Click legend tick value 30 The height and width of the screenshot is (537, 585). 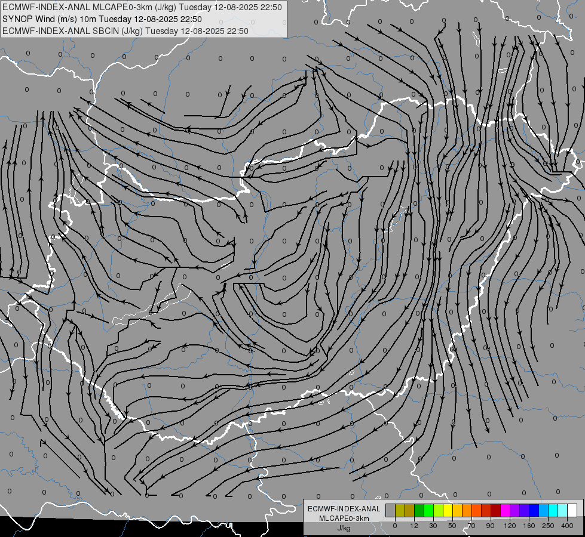click(433, 526)
